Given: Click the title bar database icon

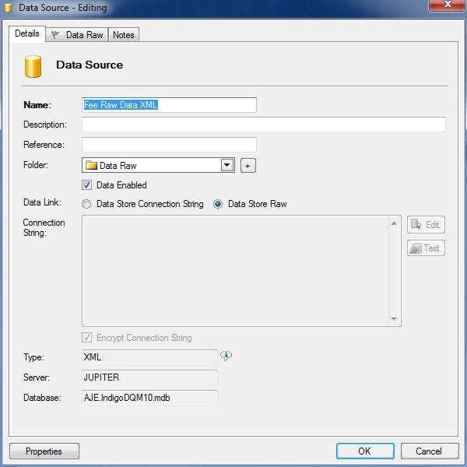Looking at the screenshot, I should coord(9,8).
